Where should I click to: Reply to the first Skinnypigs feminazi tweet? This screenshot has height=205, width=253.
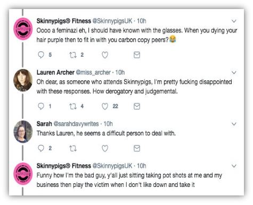[41, 55]
